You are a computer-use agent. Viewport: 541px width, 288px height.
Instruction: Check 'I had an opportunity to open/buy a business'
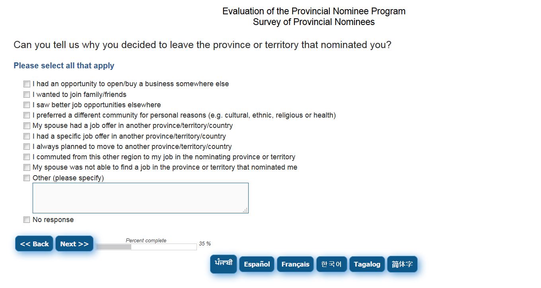[27, 84]
